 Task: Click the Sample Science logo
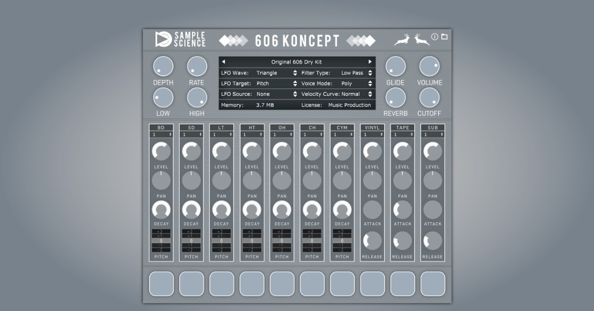tap(180, 39)
